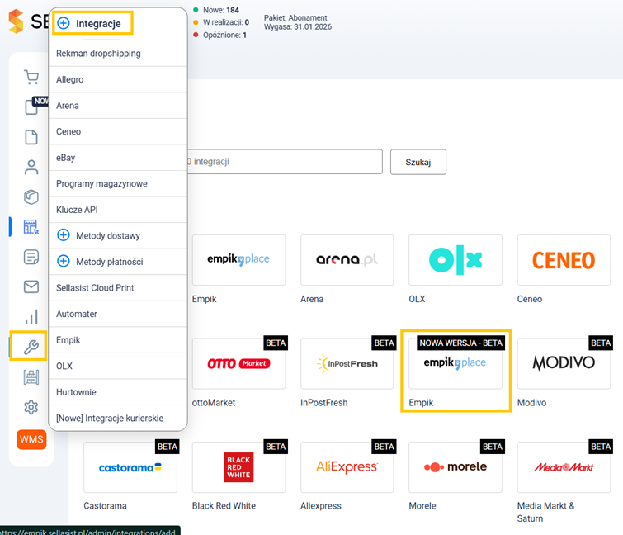The width and height of the screenshot is (623, 535).
Task: Open the customers person icon in sidebar
Action: (x=31, y=167)
